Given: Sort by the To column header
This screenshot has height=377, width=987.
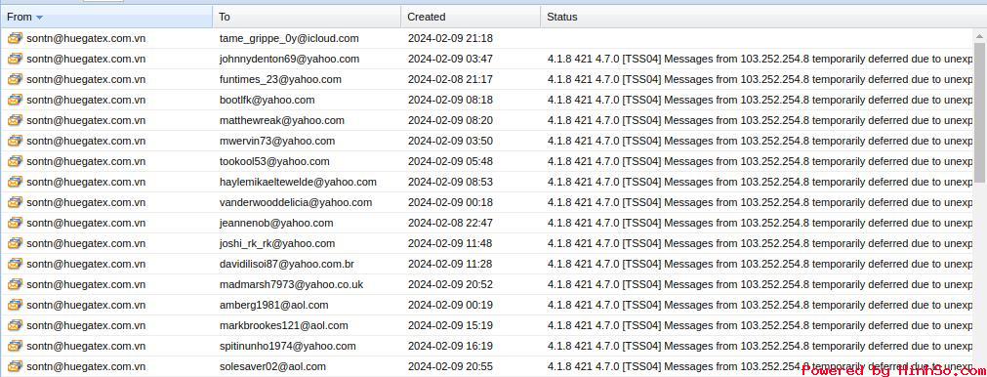Looking at the screenshot, I should tap(308, 17).
